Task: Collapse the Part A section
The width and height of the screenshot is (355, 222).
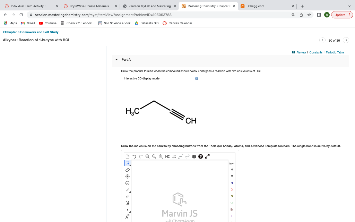Action: coord(116,59)
